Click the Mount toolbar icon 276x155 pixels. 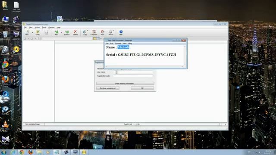(111, 33)
